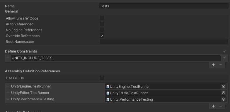
Task: Click the Name field containing Tests
Action: coord(164,6)
